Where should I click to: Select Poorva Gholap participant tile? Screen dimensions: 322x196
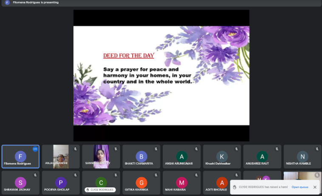[x=61, y=182]
